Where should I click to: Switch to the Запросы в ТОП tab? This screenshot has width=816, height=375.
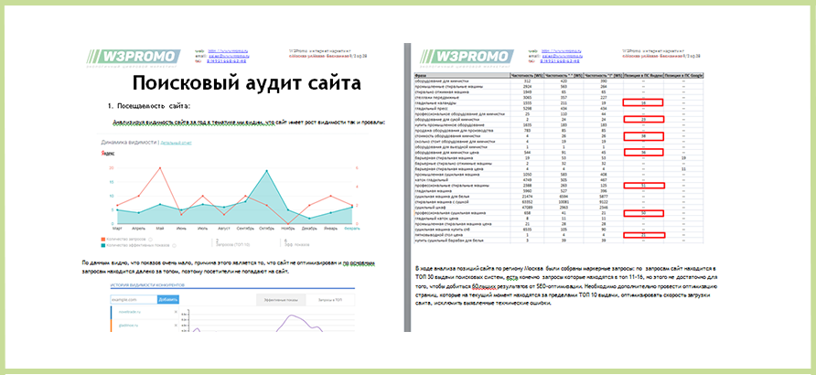pyautogui.click(x=330, y=300)
